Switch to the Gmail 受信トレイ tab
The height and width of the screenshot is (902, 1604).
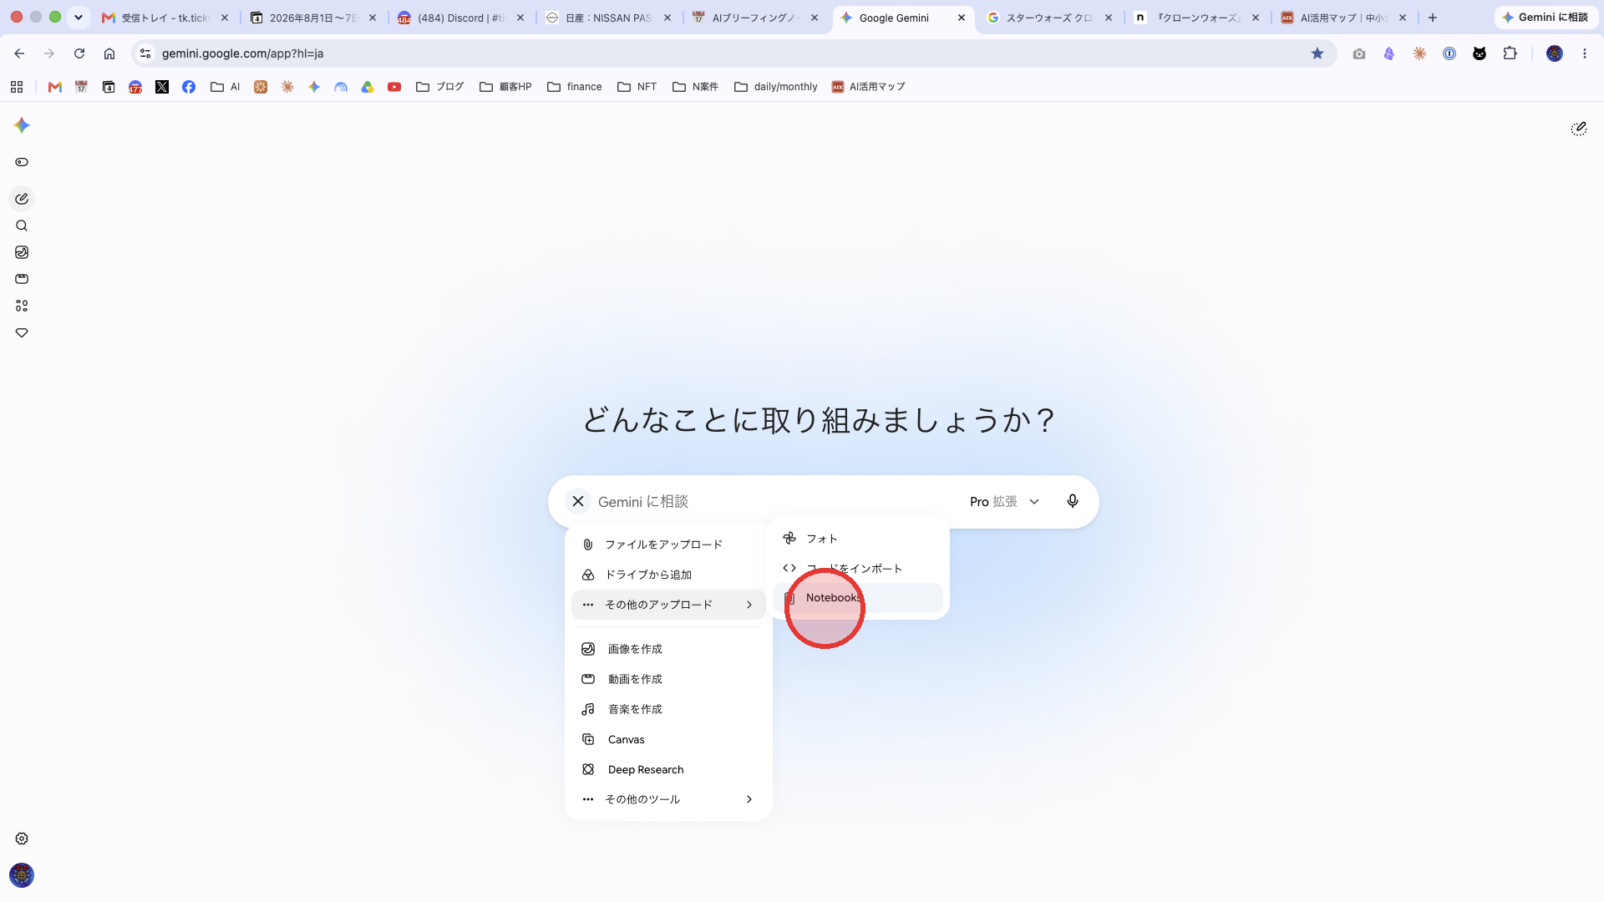tap(165, 18)
